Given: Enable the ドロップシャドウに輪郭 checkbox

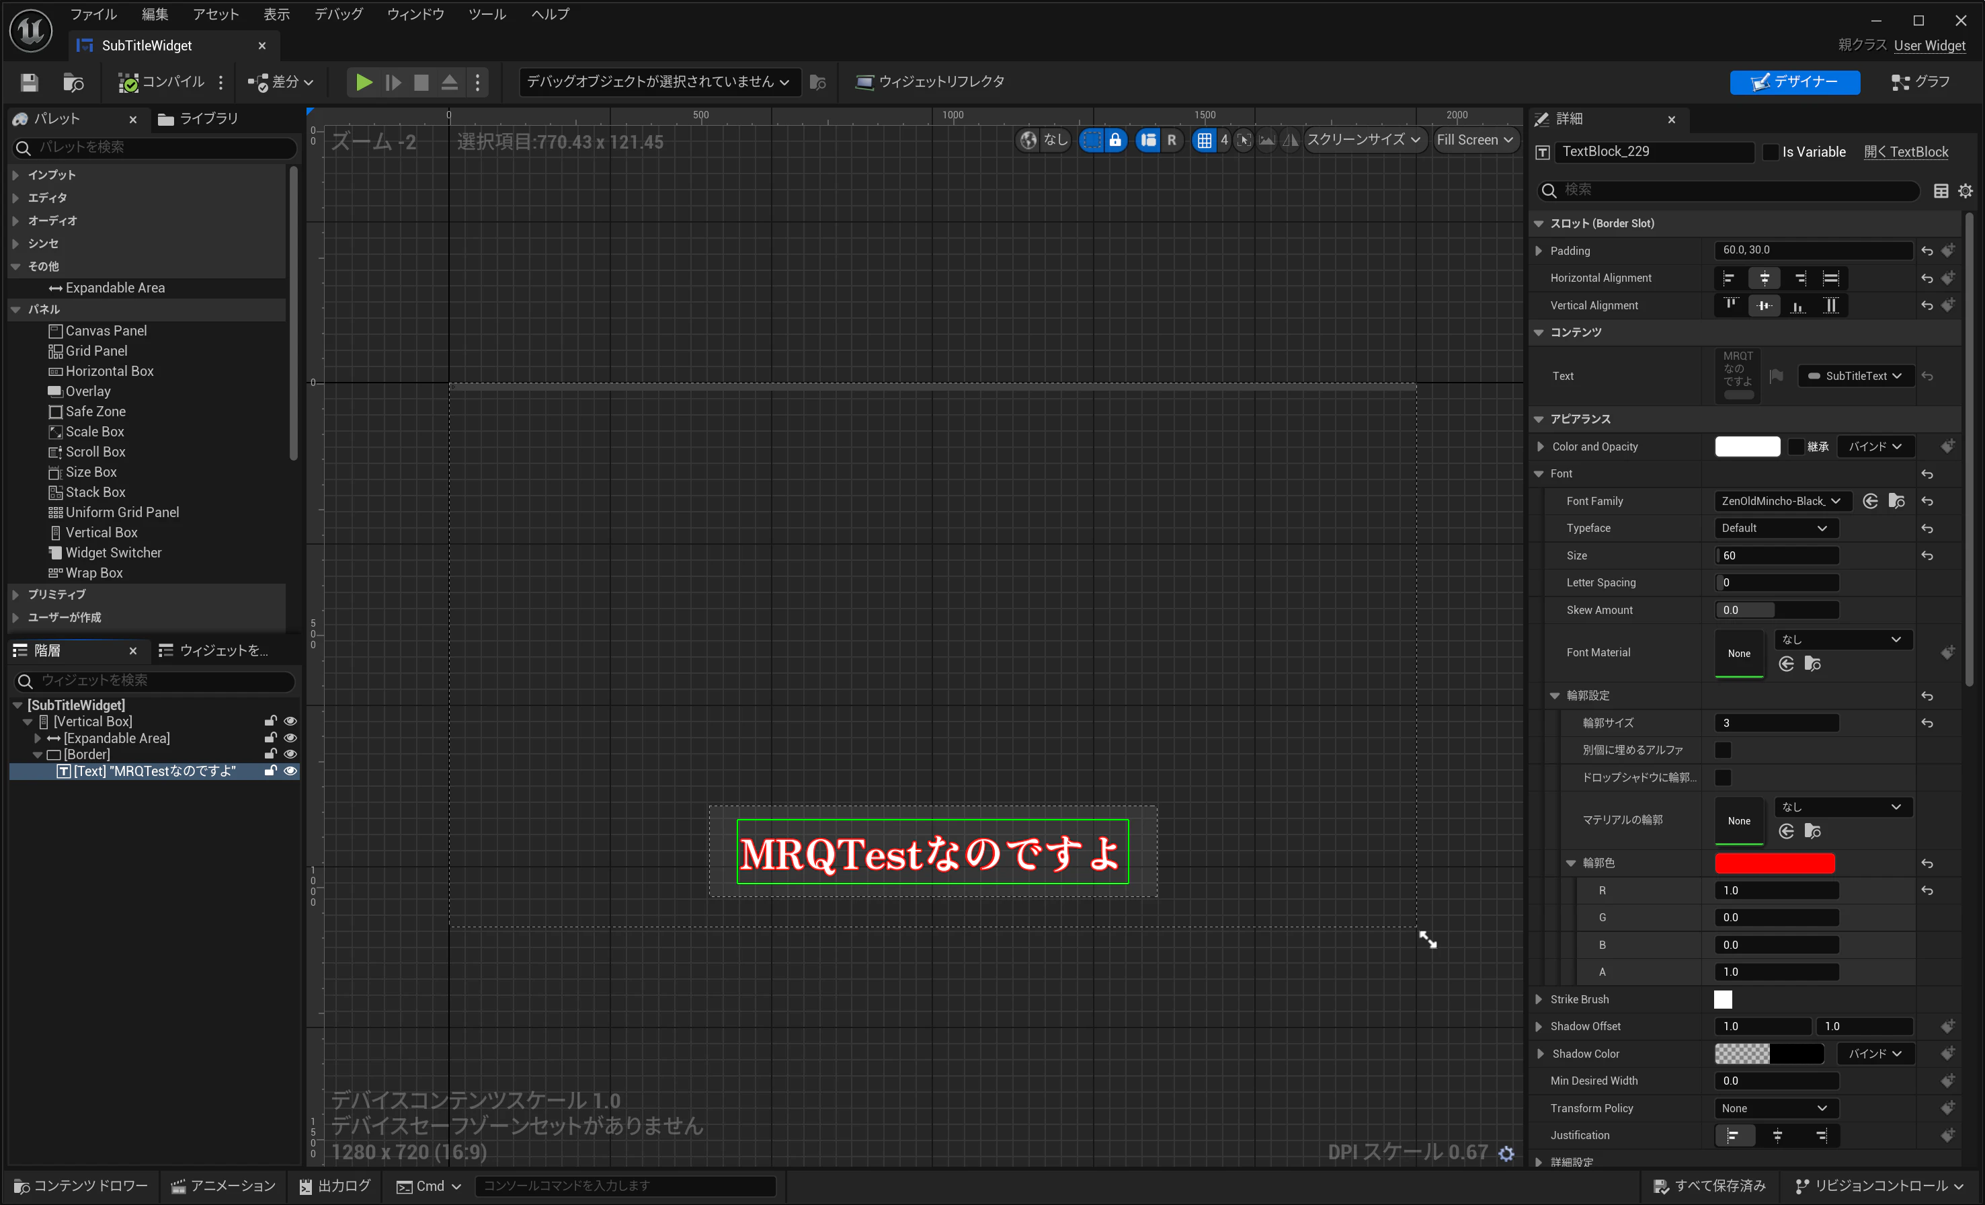Looking at the screenshot, I should click(1722, 778).
